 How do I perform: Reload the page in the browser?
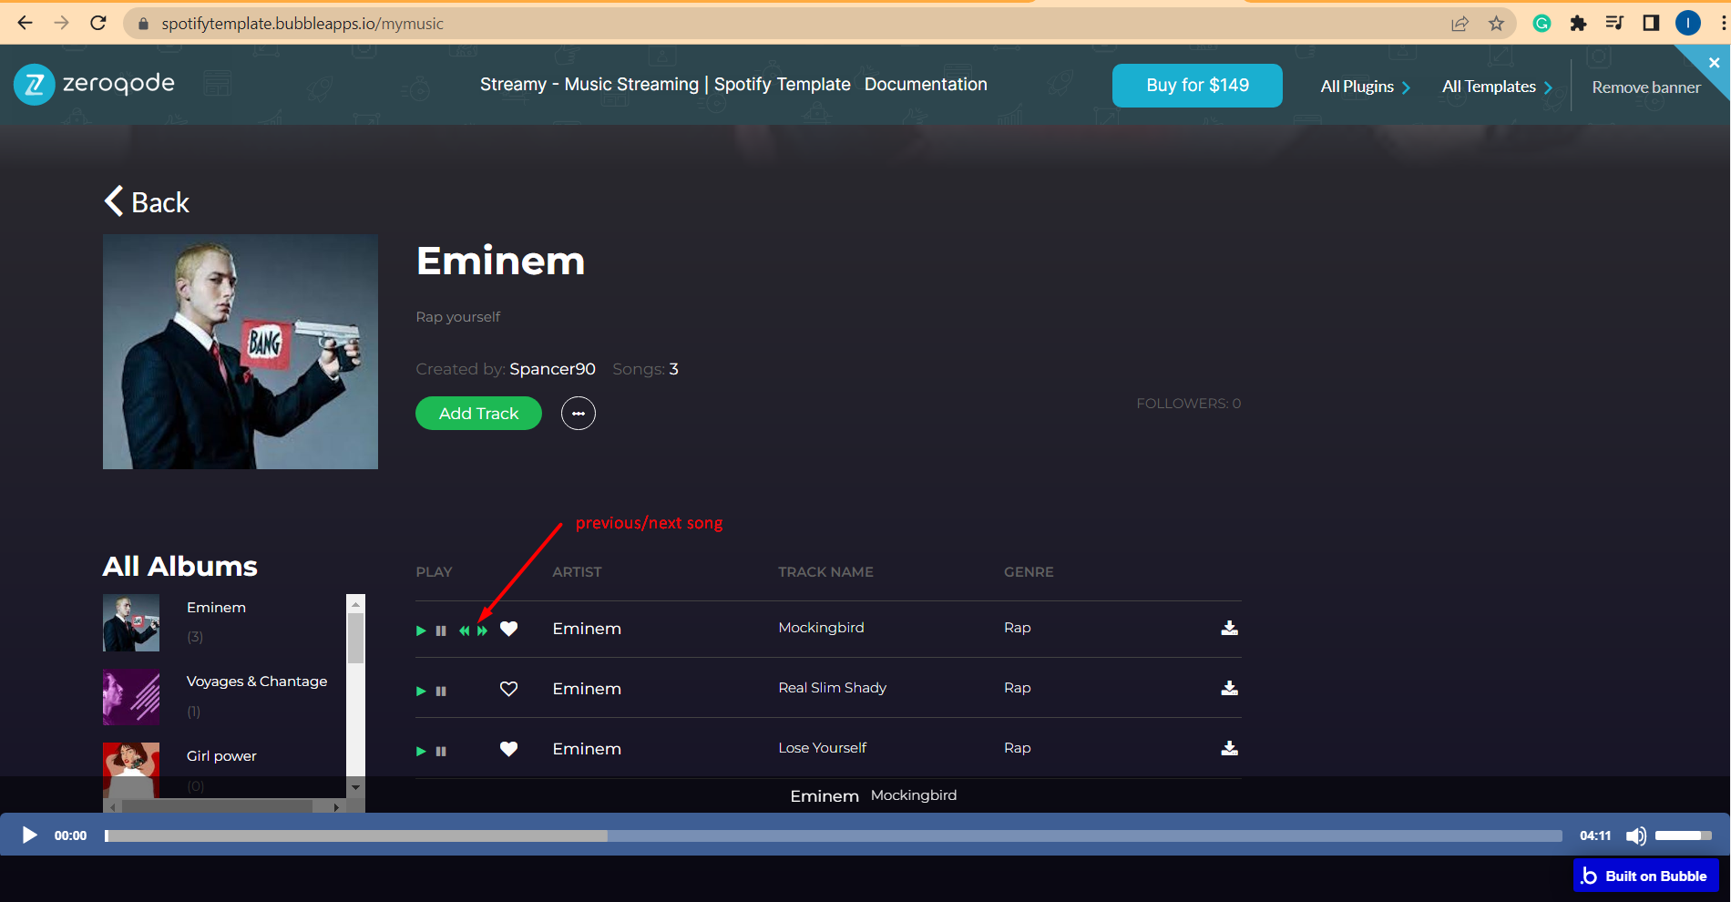click(98, 23)
